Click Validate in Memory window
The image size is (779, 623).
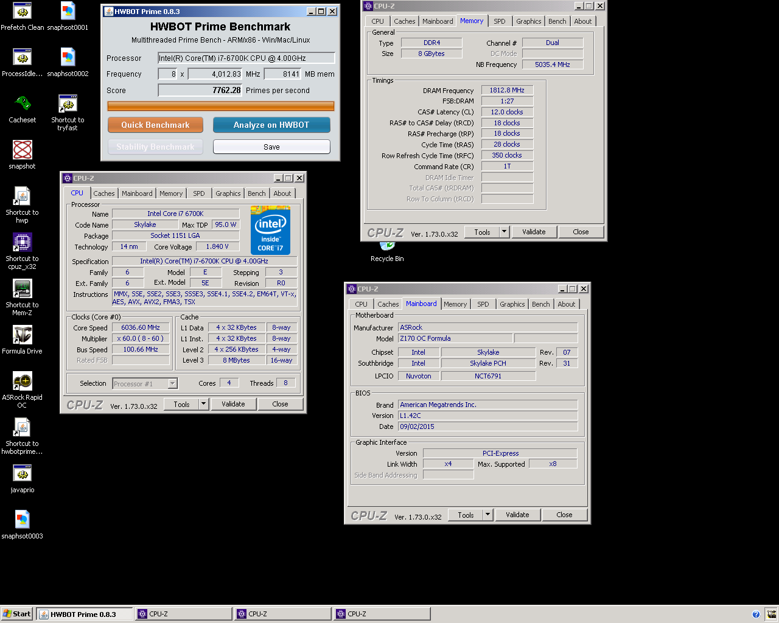point(534,232)
